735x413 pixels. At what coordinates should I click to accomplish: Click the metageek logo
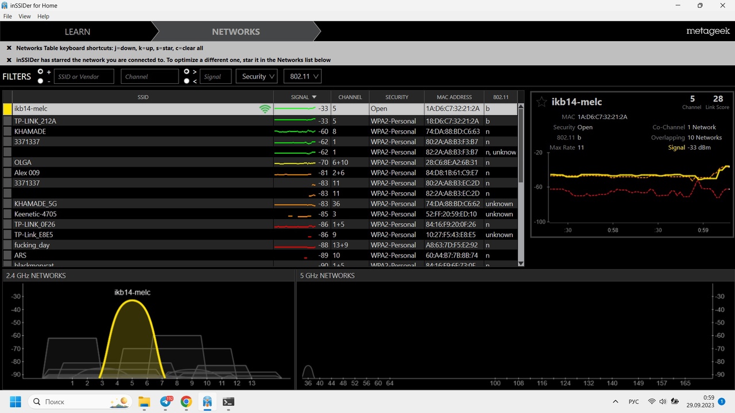click(708, 32)
